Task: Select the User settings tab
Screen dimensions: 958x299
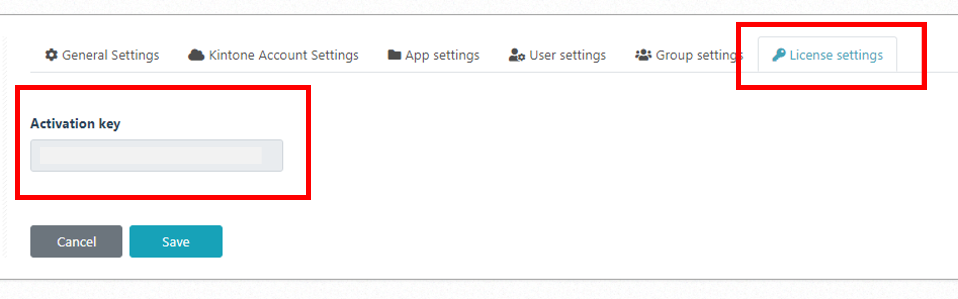Action: (x=557, y=55)
